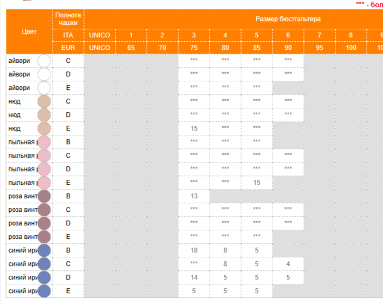This screenshot has height=305, width=383.
Task: Click the Цвет column header
Action: (29, 31)
